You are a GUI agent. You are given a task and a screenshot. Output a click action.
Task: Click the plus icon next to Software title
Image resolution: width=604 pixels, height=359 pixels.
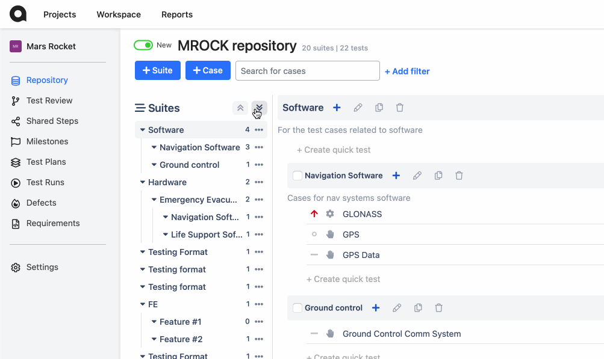[x=337, y=108]
